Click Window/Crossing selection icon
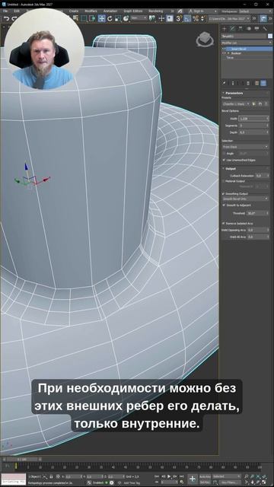The height and width of the screenshot is (487, 274). [x=92, y=18]
